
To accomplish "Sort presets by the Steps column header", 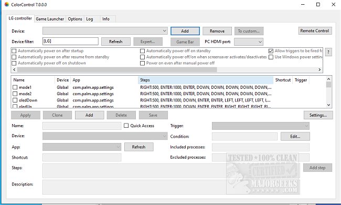I will [x=206, y=80].
